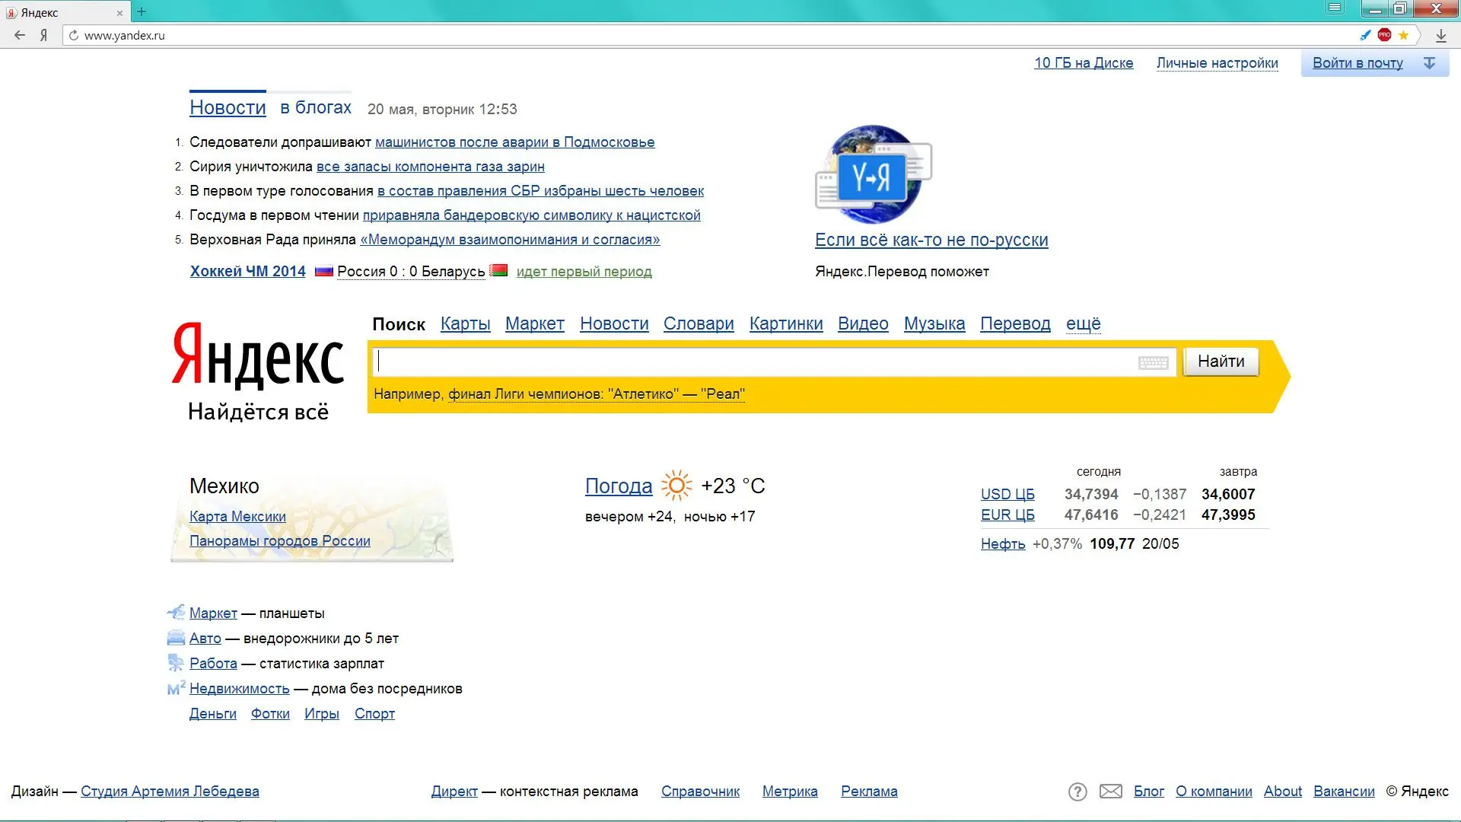Select the Картинки search tab
Image resolution: width=1461 pixels, height=822 pixels.
[x=786, y=323]
